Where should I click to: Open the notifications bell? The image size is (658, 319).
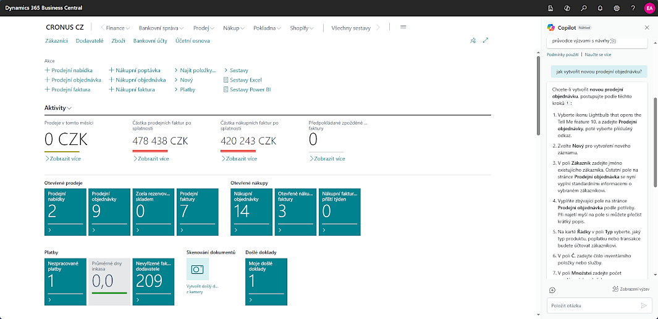click(x=600, y=8)
